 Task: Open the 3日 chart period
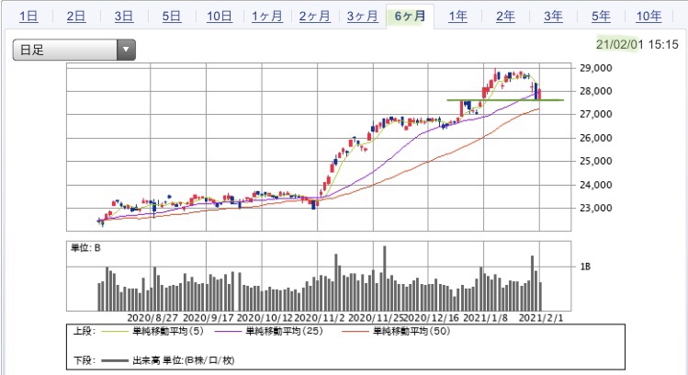124,17
